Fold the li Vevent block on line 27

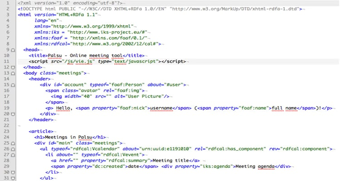coord(13,155)
